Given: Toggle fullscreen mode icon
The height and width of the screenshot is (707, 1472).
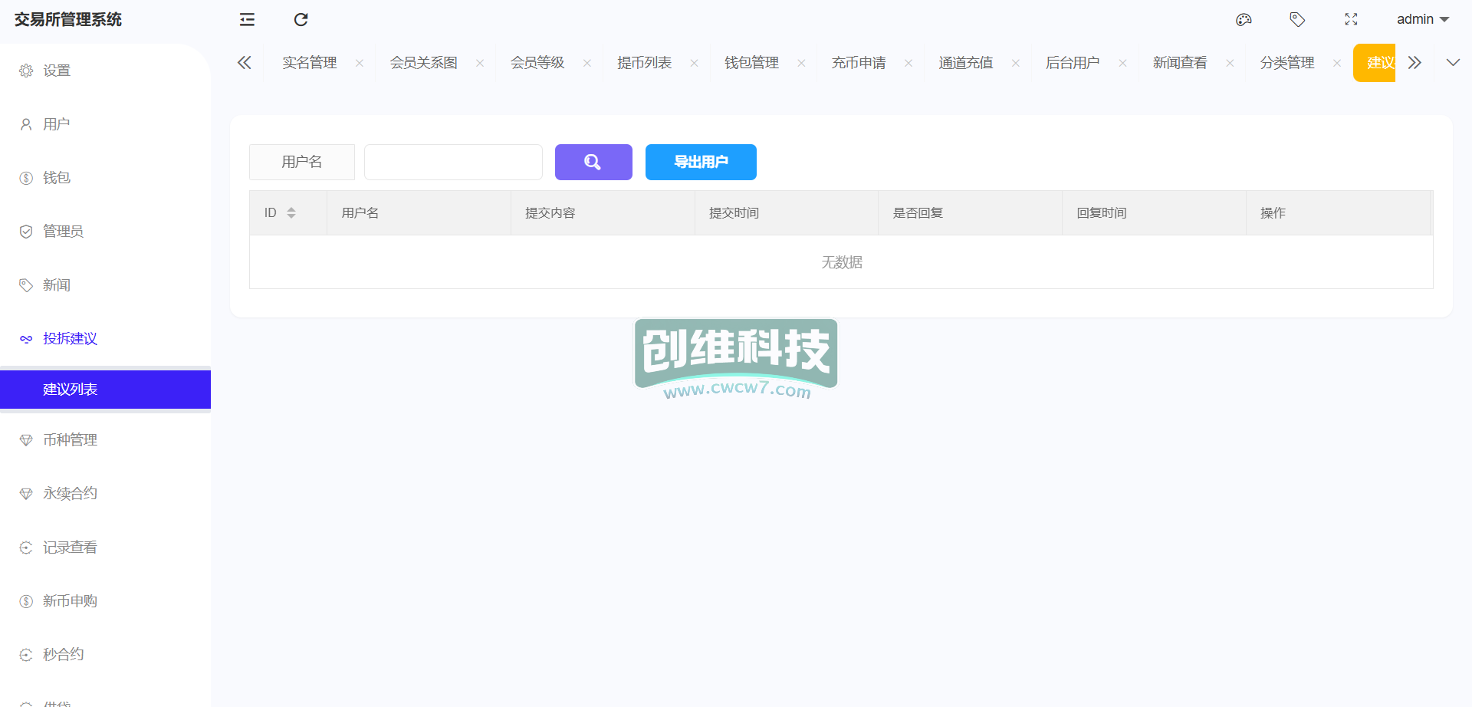Looking at the screenshot, I should 1351,20.
